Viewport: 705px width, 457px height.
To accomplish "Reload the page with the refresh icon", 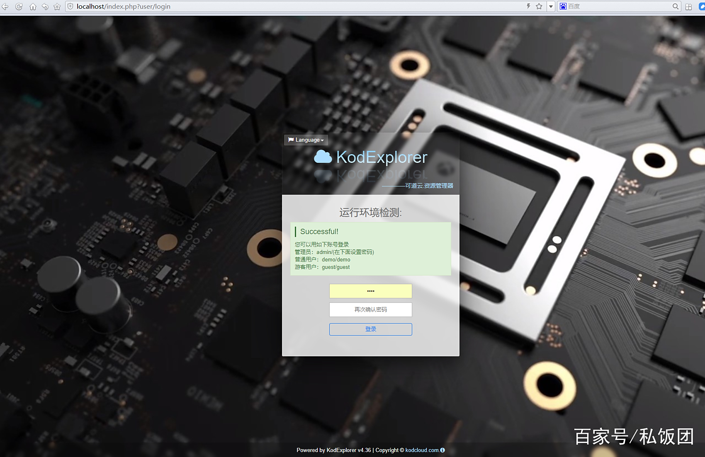I will coord(19,7).
